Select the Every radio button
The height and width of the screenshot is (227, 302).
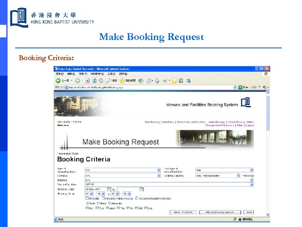click(x=99, y=203)
